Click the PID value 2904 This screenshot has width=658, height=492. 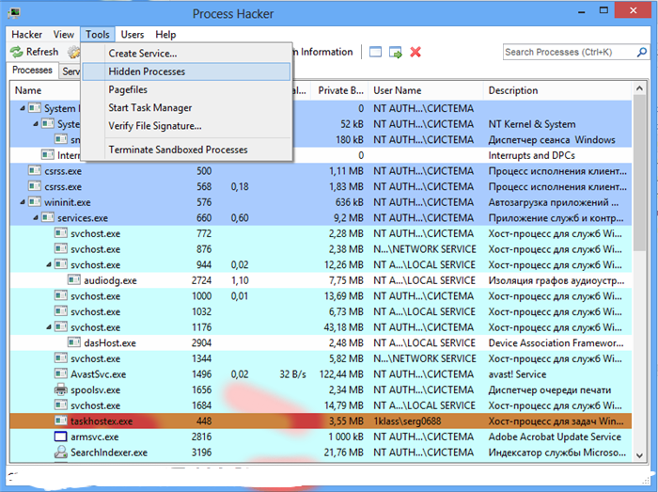click(201, 343)
